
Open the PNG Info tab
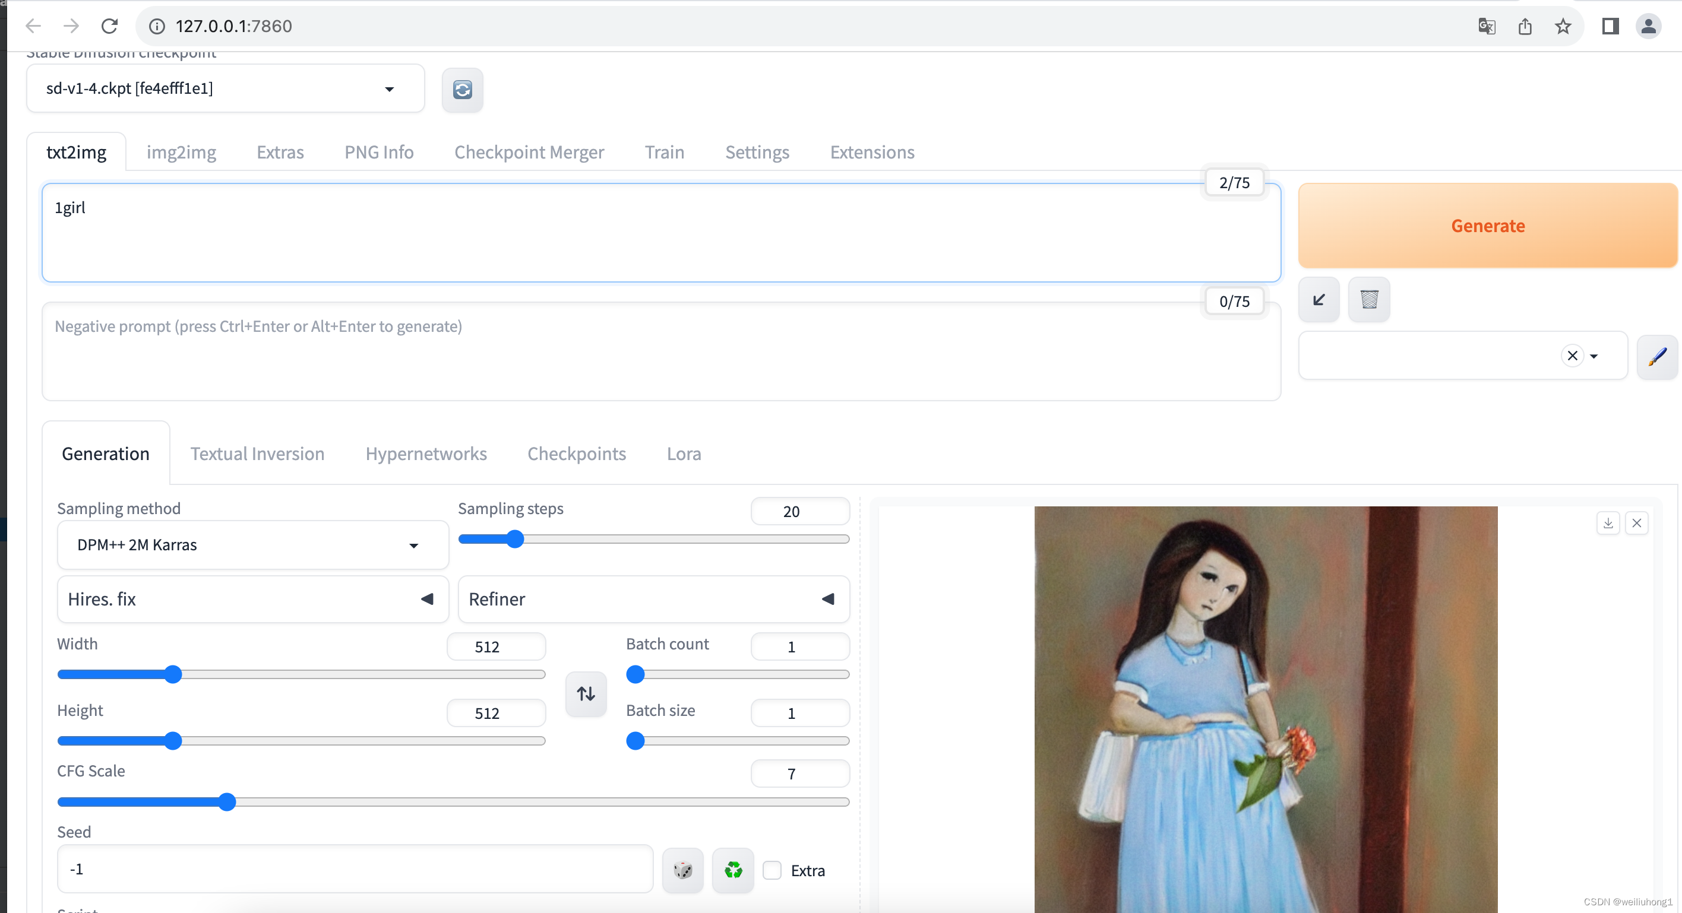[380, 152]
